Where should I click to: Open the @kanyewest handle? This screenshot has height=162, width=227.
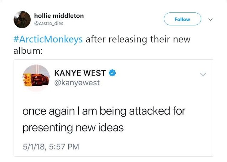click(77, 83)
